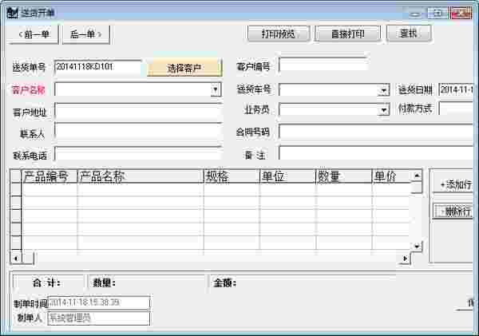Click the 直接打印 direct print button
The width and height of the screenshot is (479, 336).
pyautogui.click(x=347, y=34)
